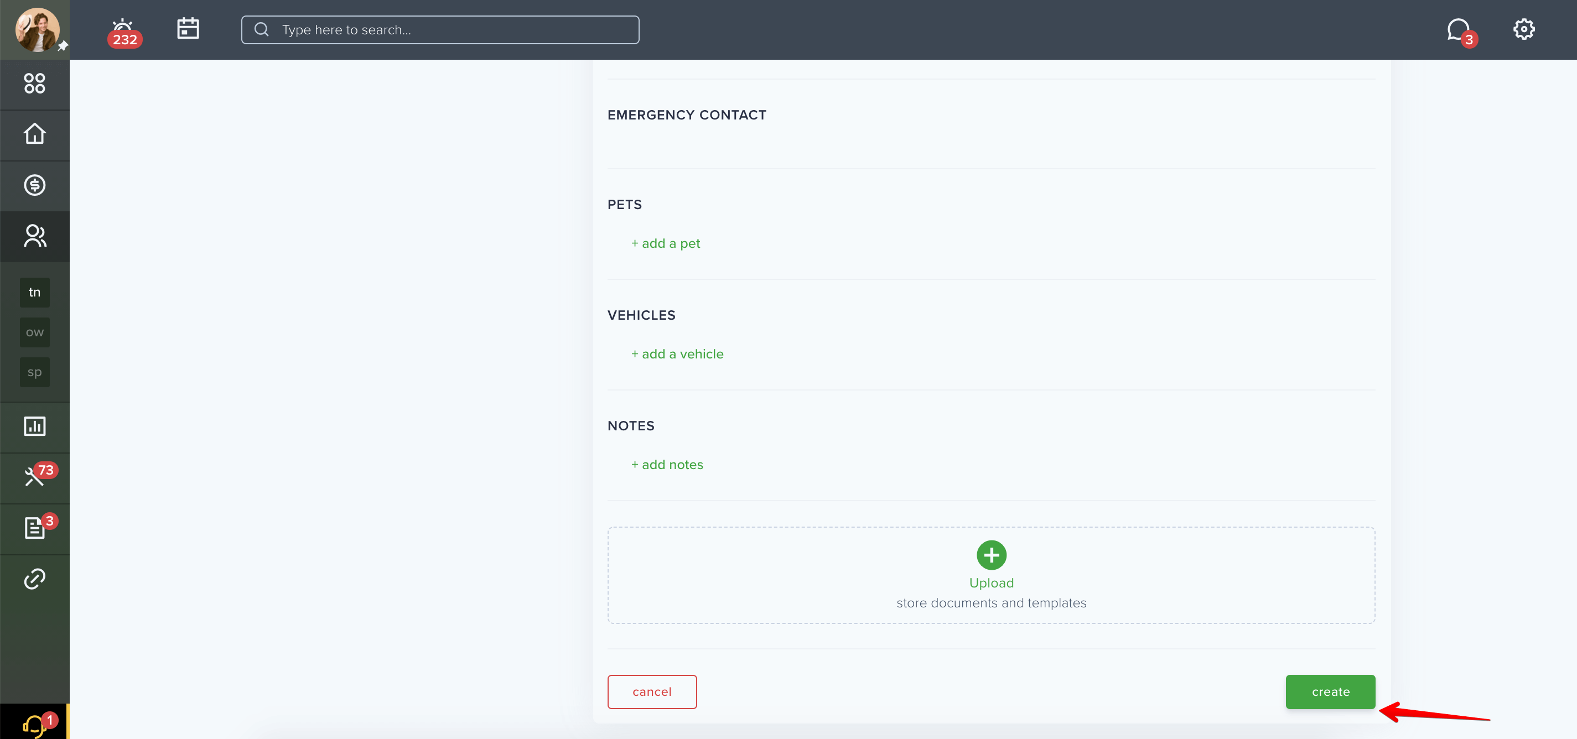Click the 'NOTES' section heading

pos(631,426)
